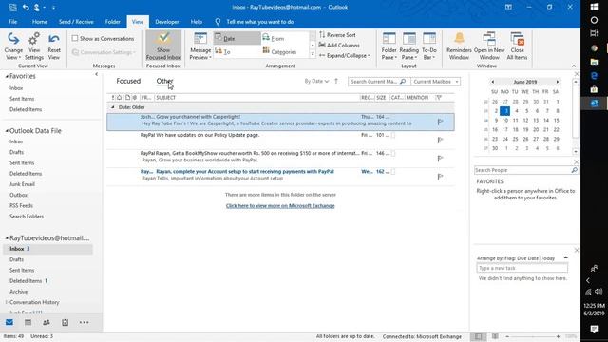The width and height of the screenshot is (608, 342).
Task: Arrange messages by To
Action: pos(237,51)
